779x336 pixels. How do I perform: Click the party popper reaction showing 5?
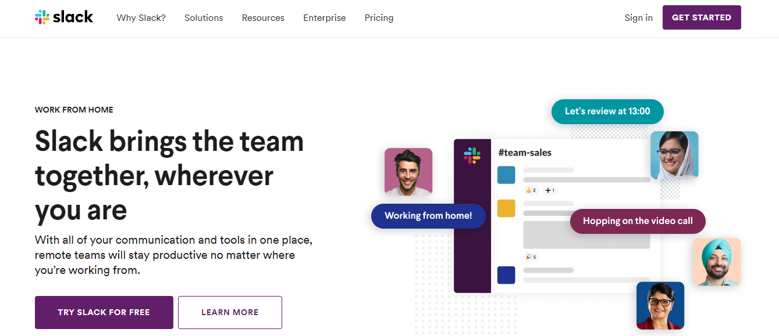point(531,256)
